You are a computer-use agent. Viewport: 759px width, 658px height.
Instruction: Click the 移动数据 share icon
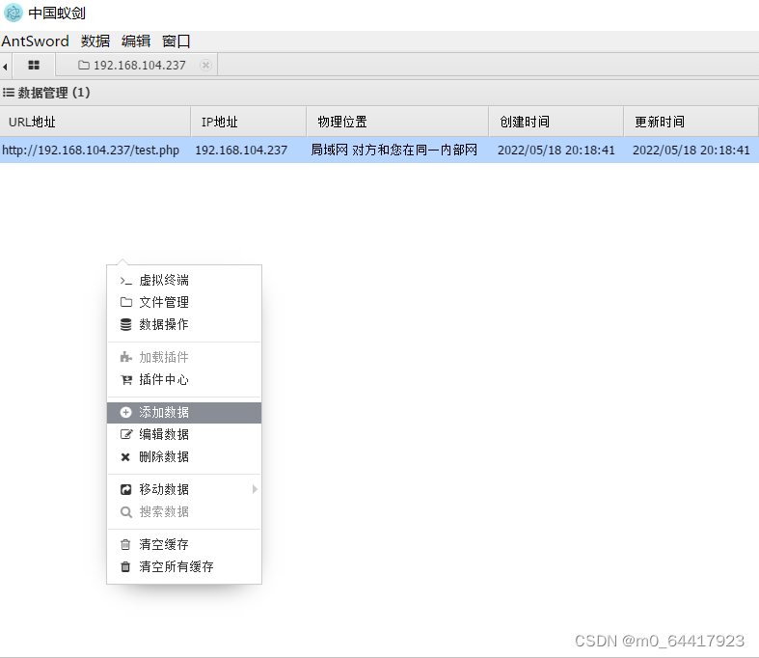click(x=125, y=489)
